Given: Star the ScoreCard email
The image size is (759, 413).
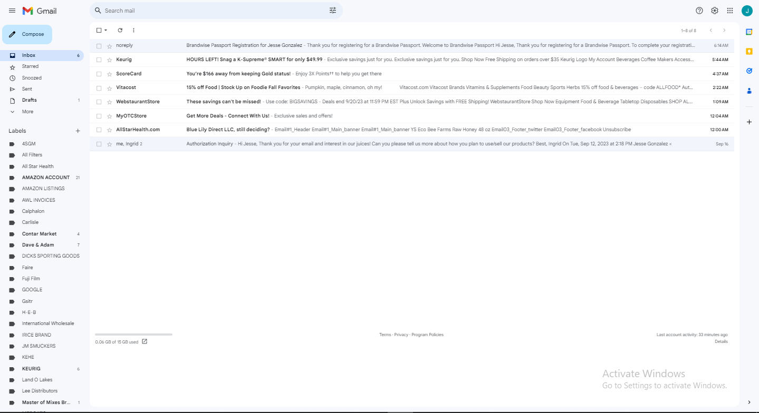Looking at the screenshot, I should pyautogui.click(x=109, y=74).
